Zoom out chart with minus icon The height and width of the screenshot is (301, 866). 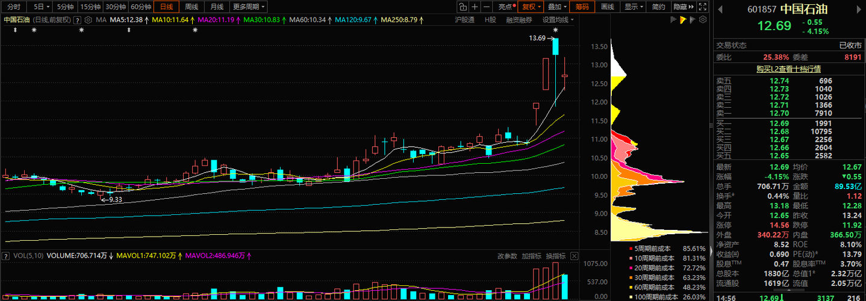tap(487, 7)
